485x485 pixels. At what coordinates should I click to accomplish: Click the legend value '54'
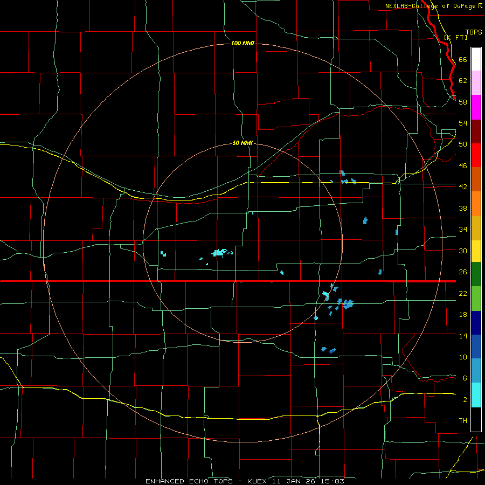coord(463,123)
